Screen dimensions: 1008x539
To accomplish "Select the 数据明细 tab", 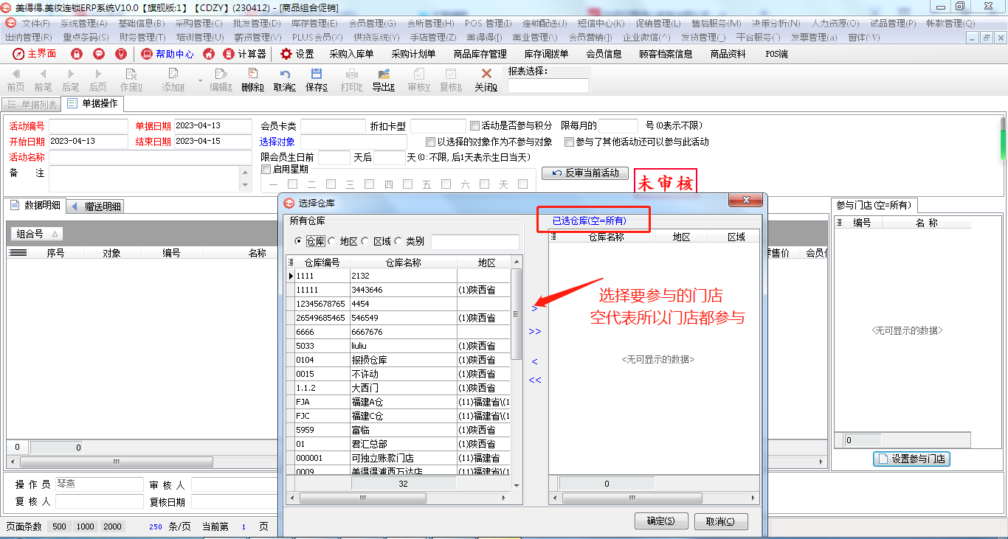I will coord(35,206).
